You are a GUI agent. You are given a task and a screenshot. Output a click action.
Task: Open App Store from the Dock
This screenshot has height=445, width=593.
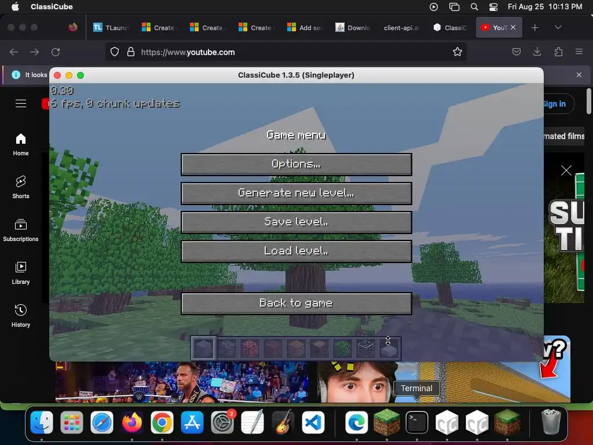pos(192,422)
